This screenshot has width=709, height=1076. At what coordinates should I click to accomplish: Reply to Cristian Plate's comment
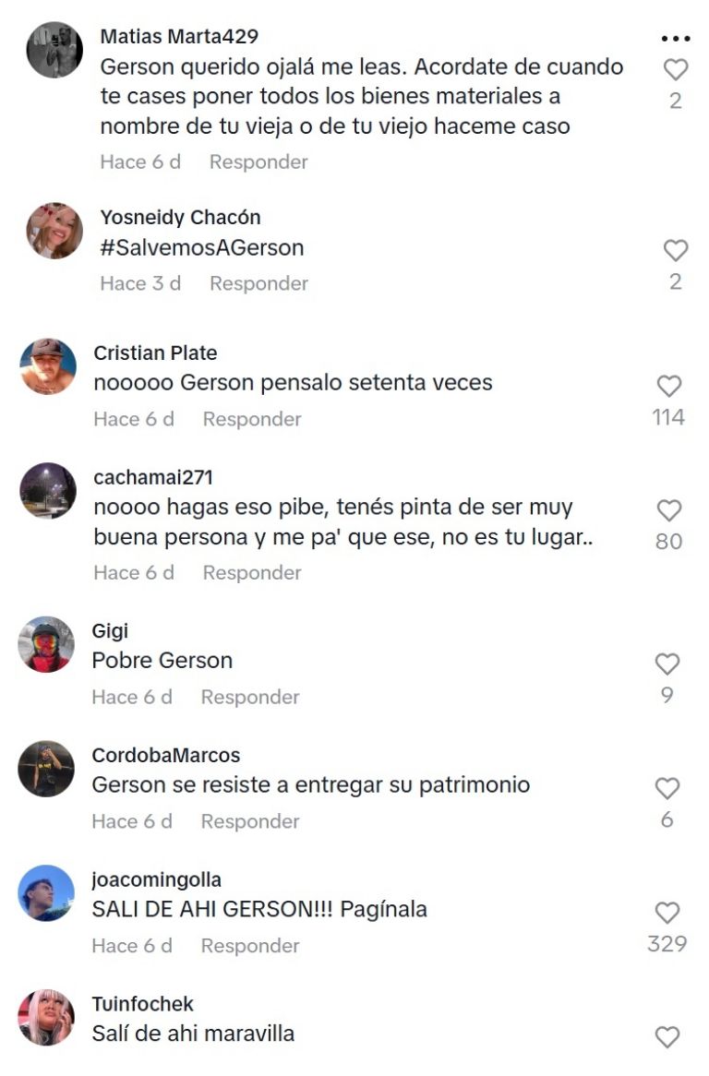pyautogui.click(x=252, y=419)
